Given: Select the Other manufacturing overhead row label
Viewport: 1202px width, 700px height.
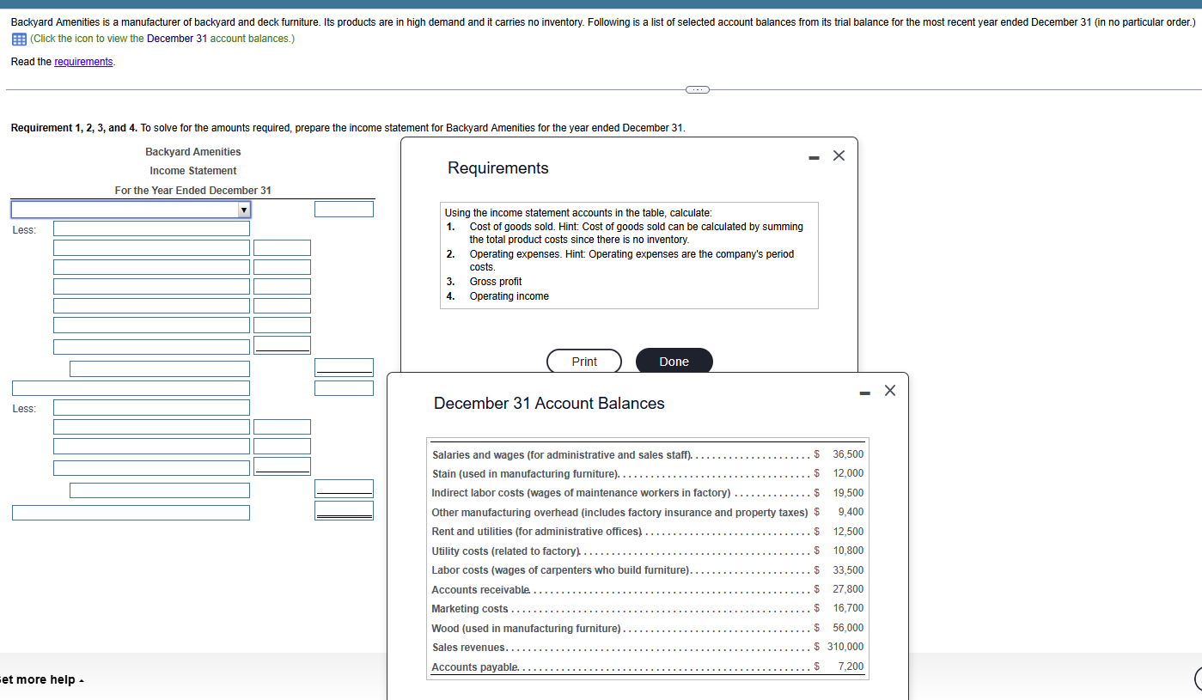Looking at the screenshot, I should (x=619, y=513).
